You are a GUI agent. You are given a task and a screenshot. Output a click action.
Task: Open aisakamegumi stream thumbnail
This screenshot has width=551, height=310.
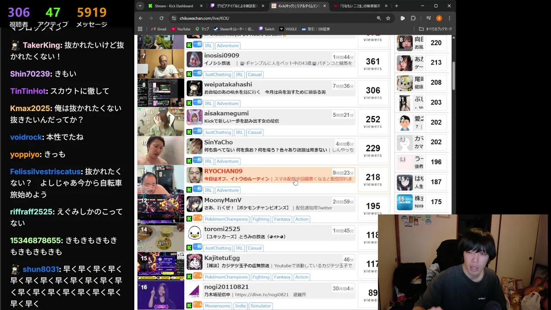pos(161,121)
